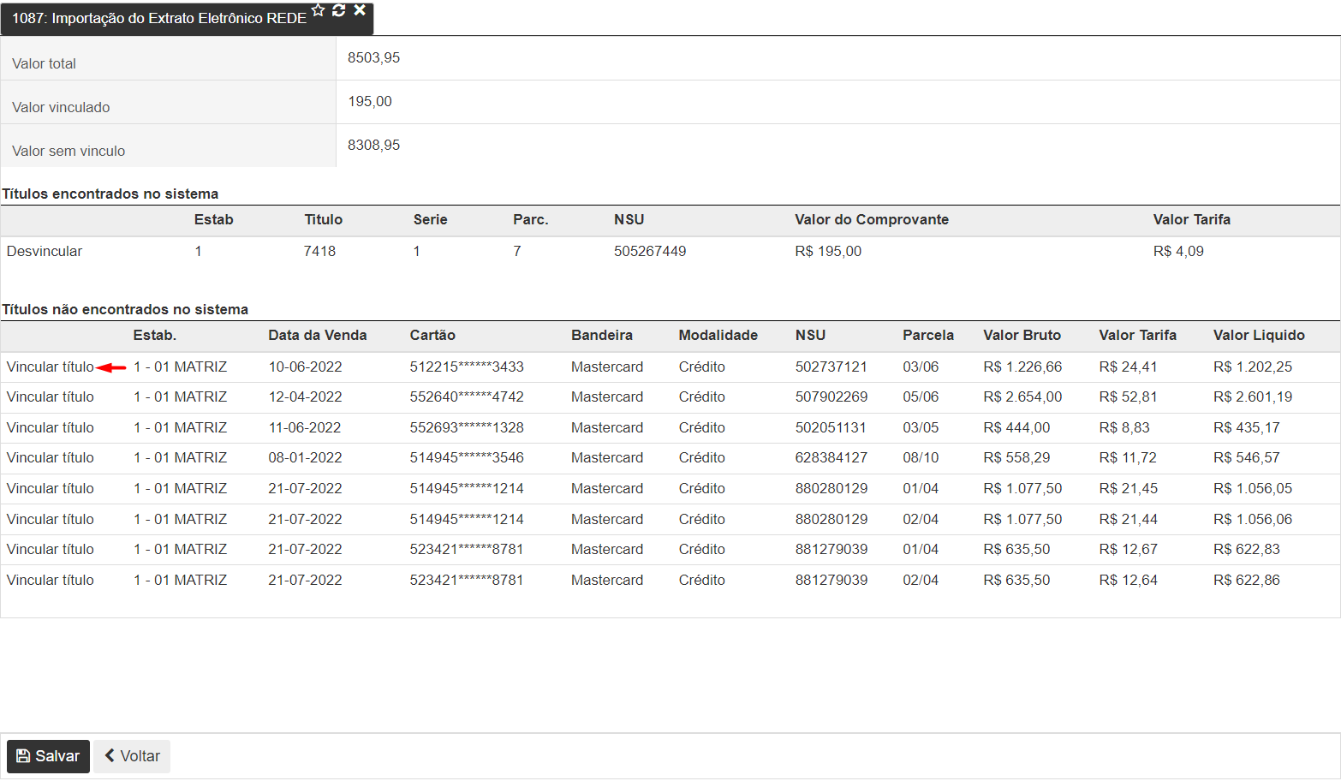1341x781 pixels.
Task: Click Valor Liquido R$ 546,57
Action: 1246,457
